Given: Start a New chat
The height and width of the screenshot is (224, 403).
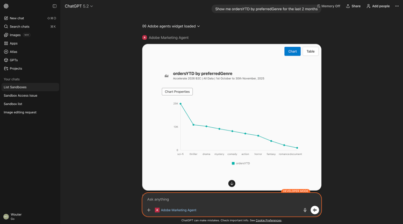Looking at the screenshot, I should click(x=30, y=18).
